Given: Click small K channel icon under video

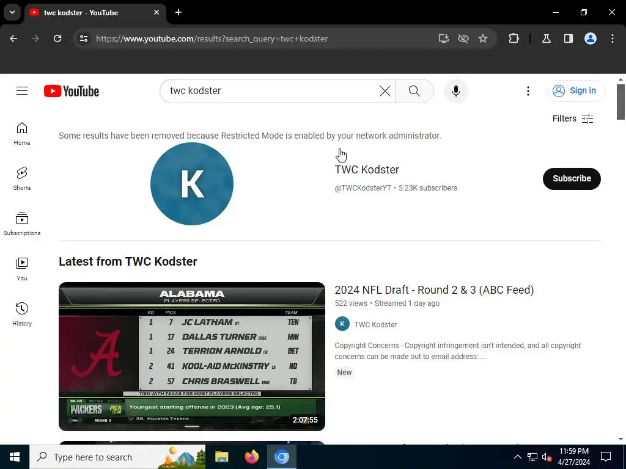Looking at the screenshot, I should click(x=342, y=324).
